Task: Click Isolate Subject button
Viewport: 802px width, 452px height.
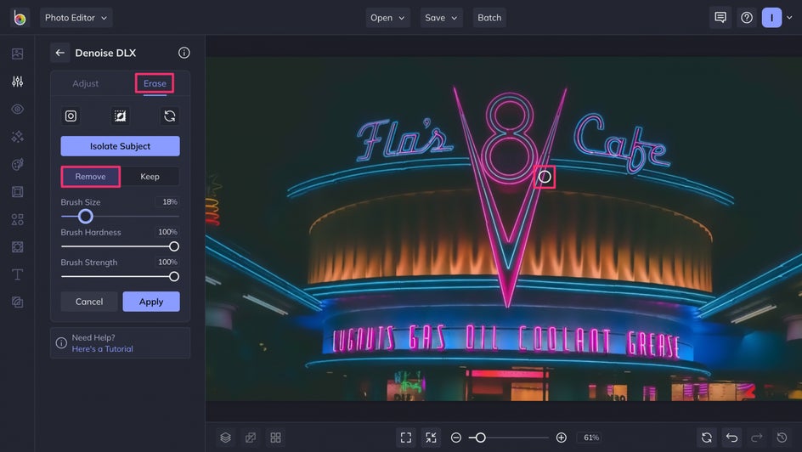Action: [x=120, y=146]
